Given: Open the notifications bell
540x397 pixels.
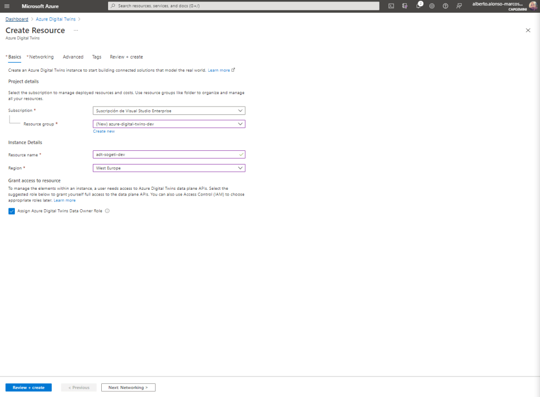Looking at the screenshot, I should tap(419, 6).
